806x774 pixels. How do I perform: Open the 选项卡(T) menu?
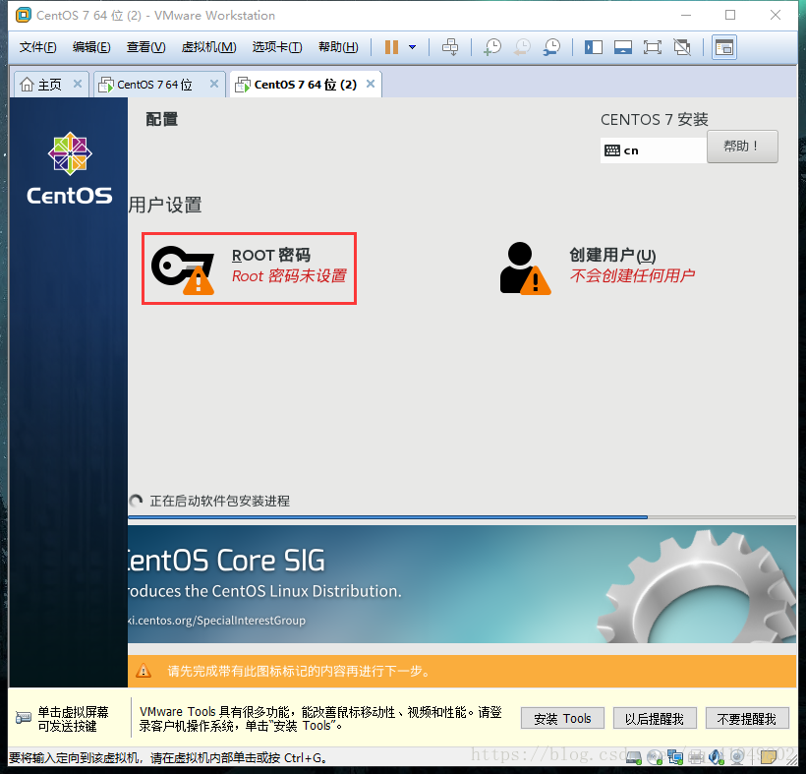coord(277,47)
